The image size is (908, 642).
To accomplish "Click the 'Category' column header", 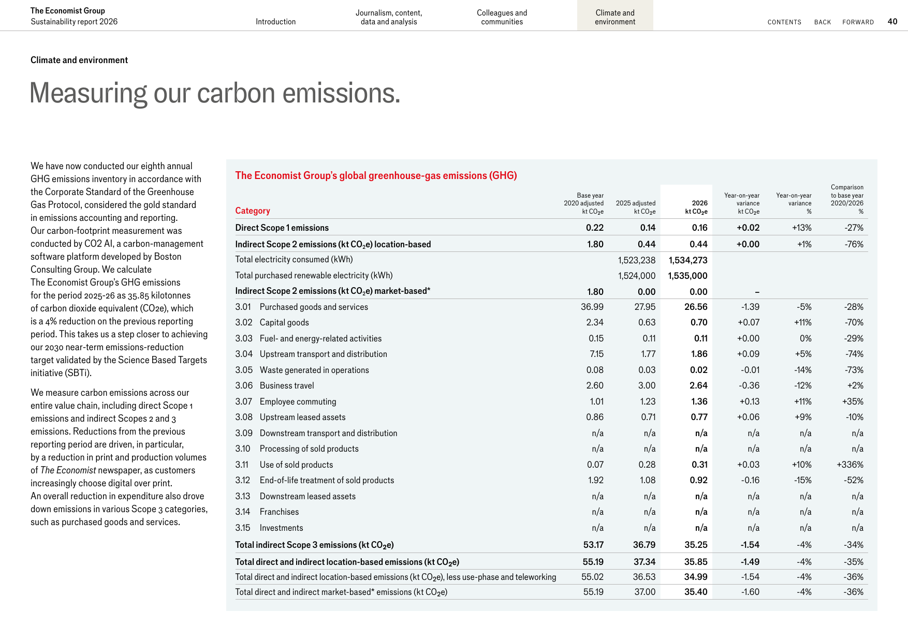I will (253, 211).
